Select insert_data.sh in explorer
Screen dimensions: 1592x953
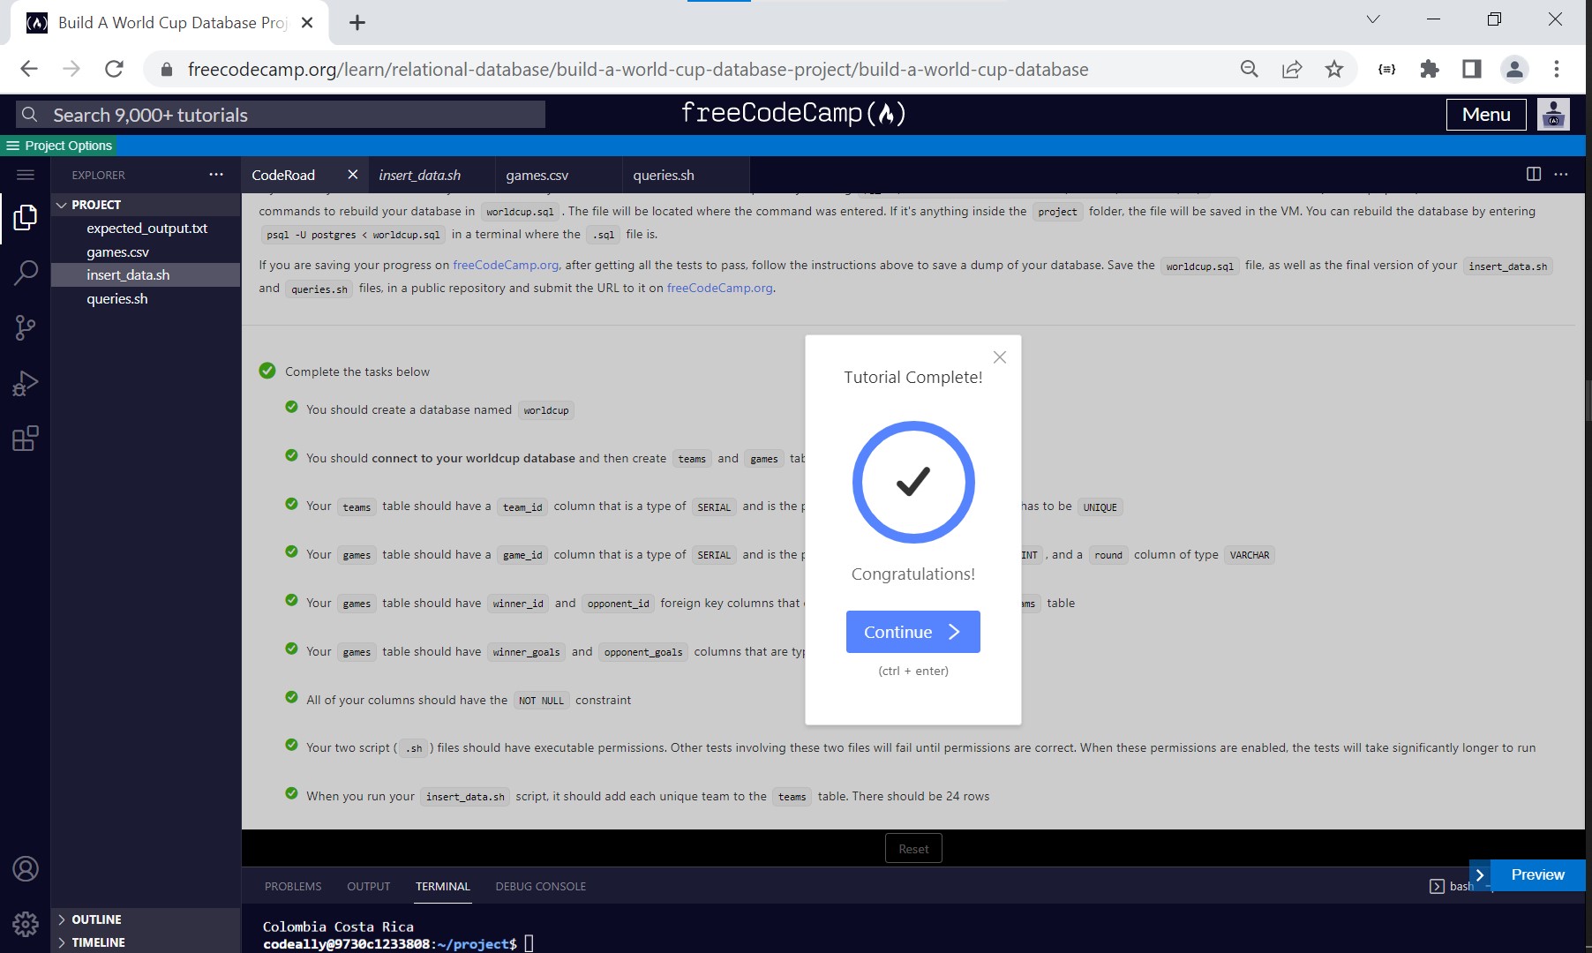pyautogui.click(x=146, y=275)
